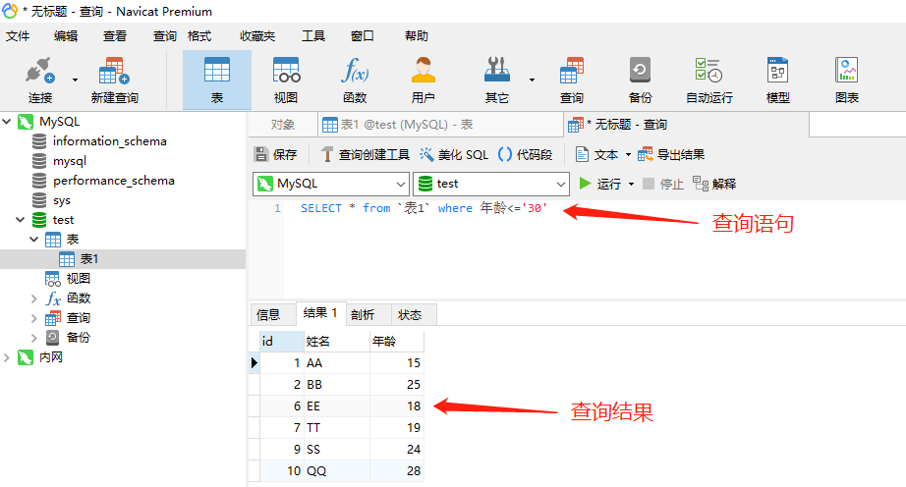Screen dimensions: 906x487
Task: Open the 函数 functions toolbar icon
Action: click(355, 80)
